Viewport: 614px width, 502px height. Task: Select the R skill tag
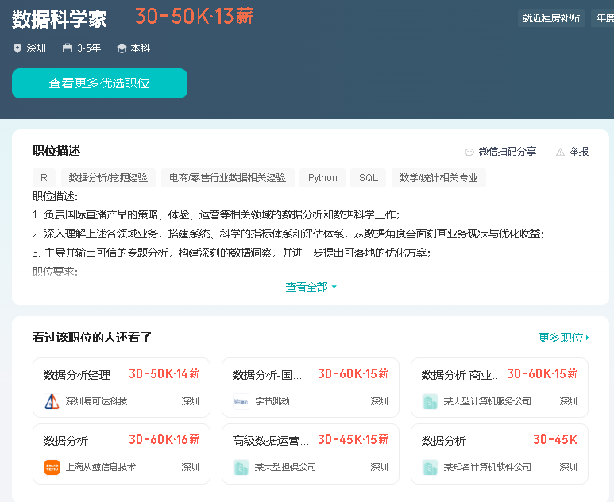point(44,178)
